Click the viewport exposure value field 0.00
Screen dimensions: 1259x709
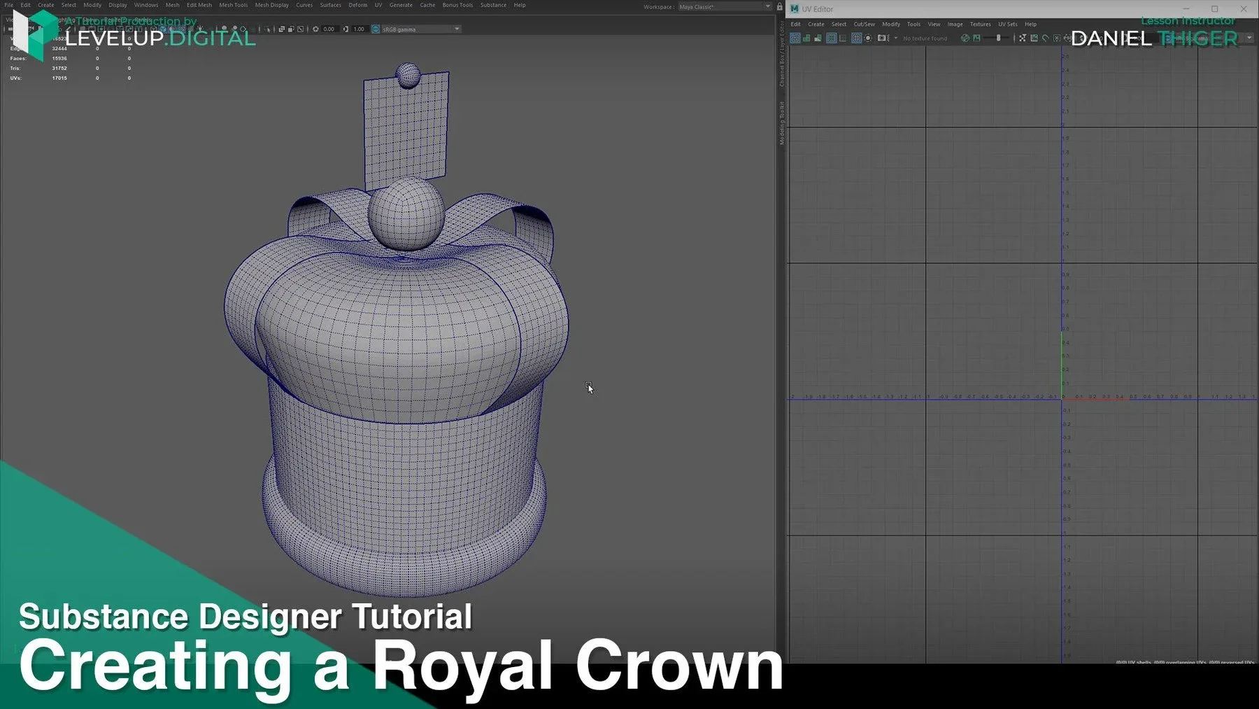click(x=329, y=29)
